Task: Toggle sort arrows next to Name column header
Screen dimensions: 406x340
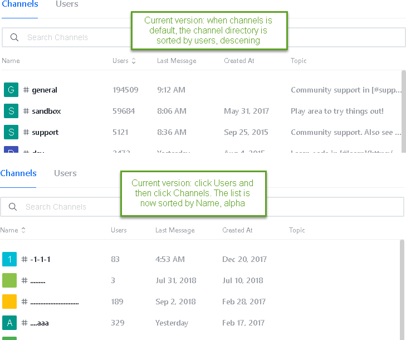Action: [23, 230]
